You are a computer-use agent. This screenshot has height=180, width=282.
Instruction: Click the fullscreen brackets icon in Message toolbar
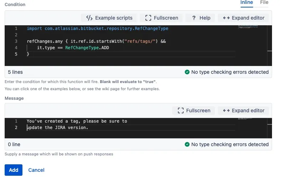(x=180, y=110)
